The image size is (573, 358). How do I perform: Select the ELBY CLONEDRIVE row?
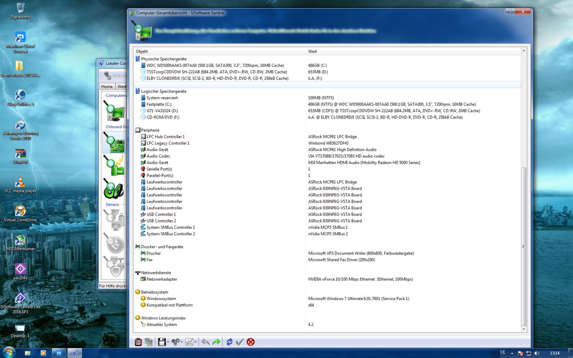pos(327,78)
